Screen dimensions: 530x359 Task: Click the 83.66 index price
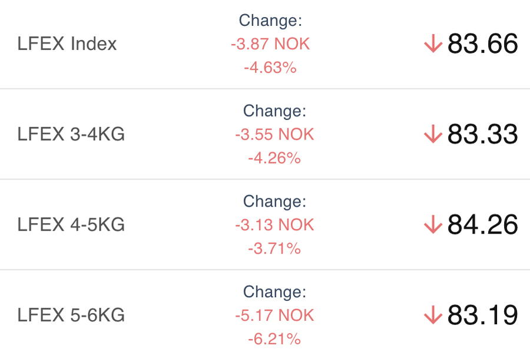pos(482,44)
